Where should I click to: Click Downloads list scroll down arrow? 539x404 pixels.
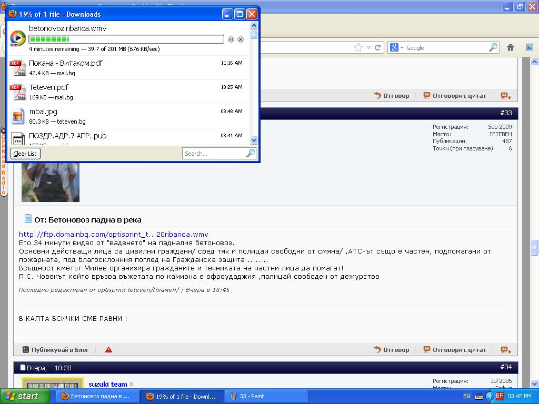(254, 140)
